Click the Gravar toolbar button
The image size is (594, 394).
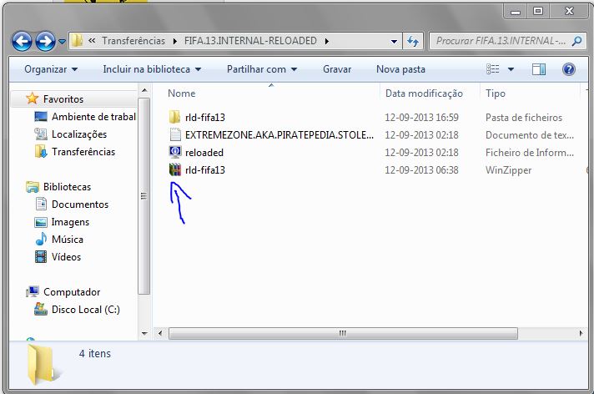tap(337, 69)
